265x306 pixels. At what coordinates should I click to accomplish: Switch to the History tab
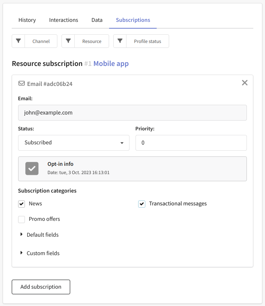27,20
